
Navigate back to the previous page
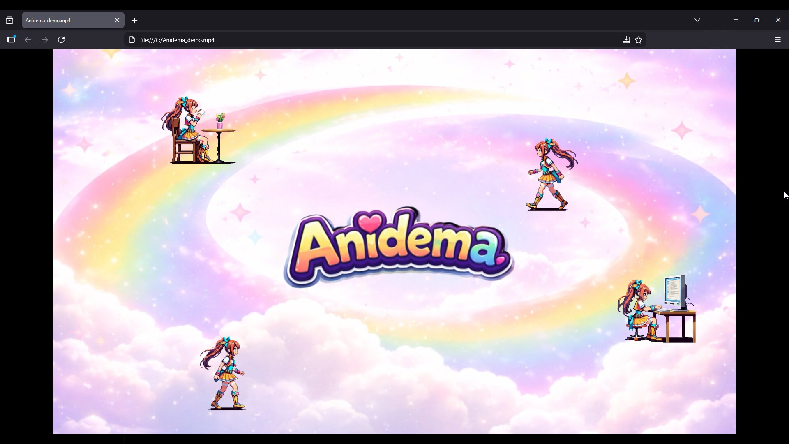[x=28, y=39]
